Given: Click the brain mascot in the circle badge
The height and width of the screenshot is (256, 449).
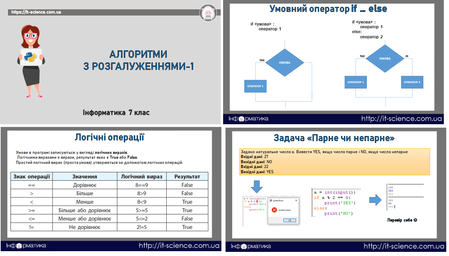Looking at the screenshot, I should pos(208,13).
